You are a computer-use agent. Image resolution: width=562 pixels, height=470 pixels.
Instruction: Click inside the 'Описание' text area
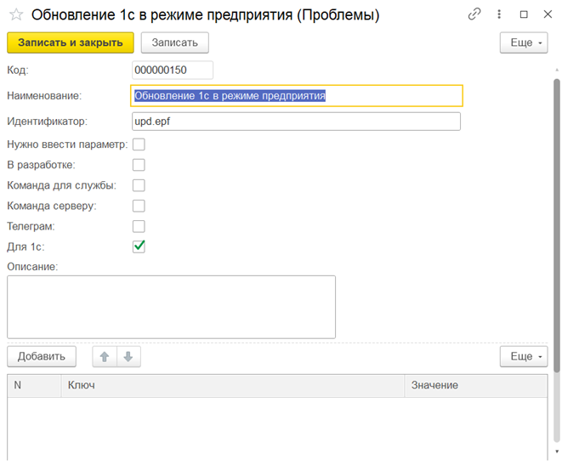[172, 307]
